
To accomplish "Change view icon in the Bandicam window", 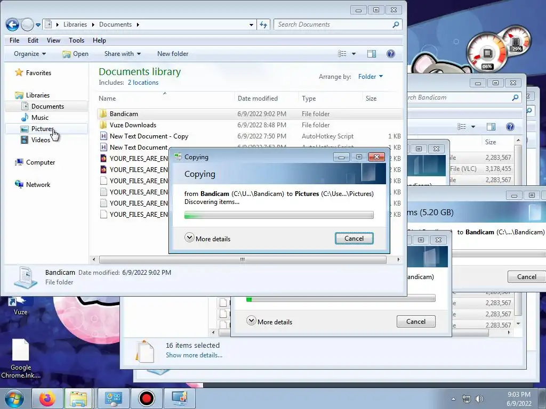I will click(461, 127).
